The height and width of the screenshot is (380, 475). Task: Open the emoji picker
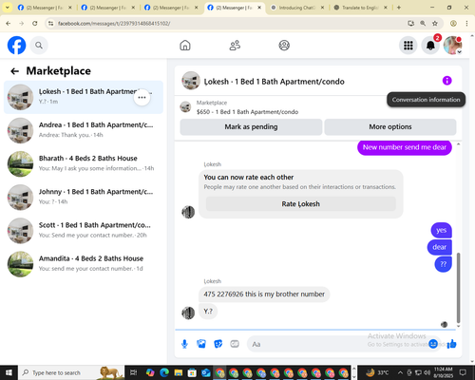coord(433,344)
